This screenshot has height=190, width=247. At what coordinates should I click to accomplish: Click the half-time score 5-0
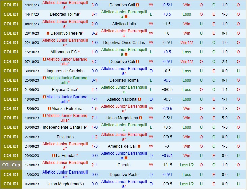225,118
